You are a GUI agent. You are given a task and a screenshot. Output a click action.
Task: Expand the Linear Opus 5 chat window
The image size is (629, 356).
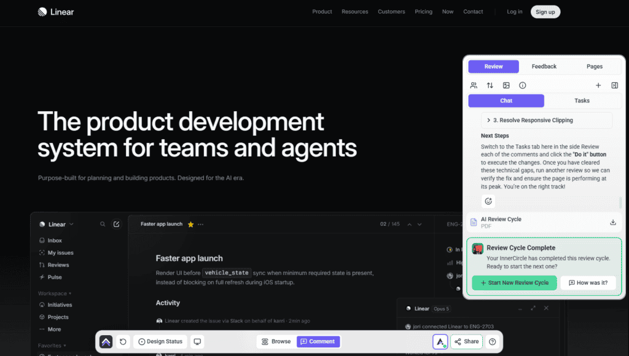(x=533, y=308)
